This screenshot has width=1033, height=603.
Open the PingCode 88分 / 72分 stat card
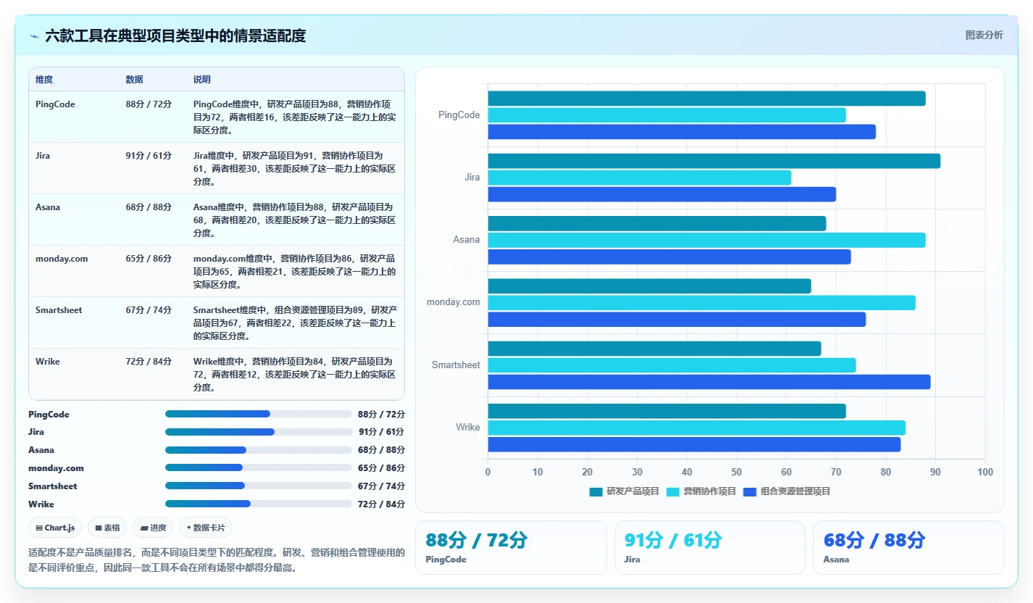[x=511, y=547]
